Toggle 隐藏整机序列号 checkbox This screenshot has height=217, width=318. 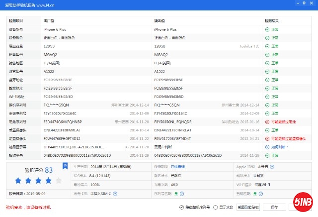point(181,207)
